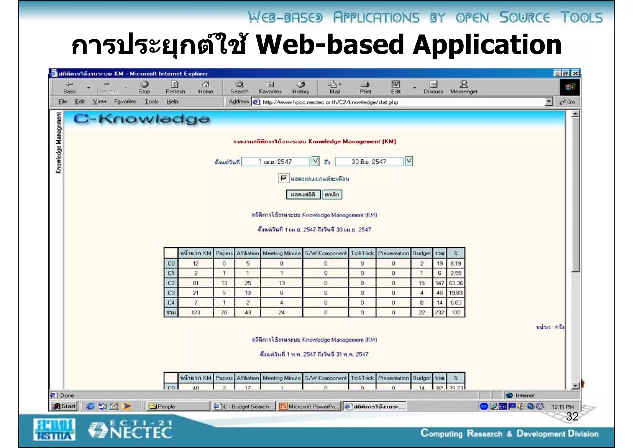Switch to People taskbar window
This screenshot has height=448, width=633.
tap(178, 406)
